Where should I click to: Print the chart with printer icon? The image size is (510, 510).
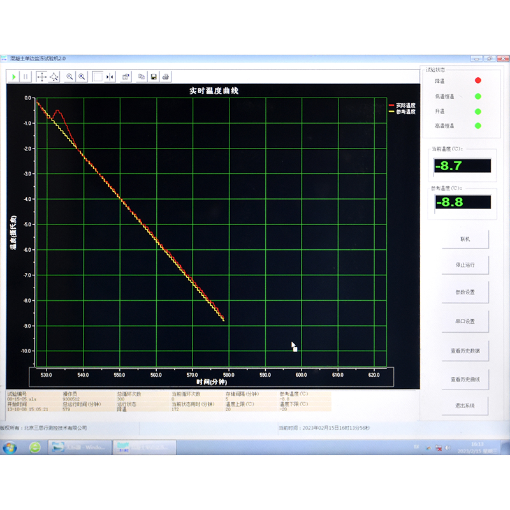tap(166, 76)
